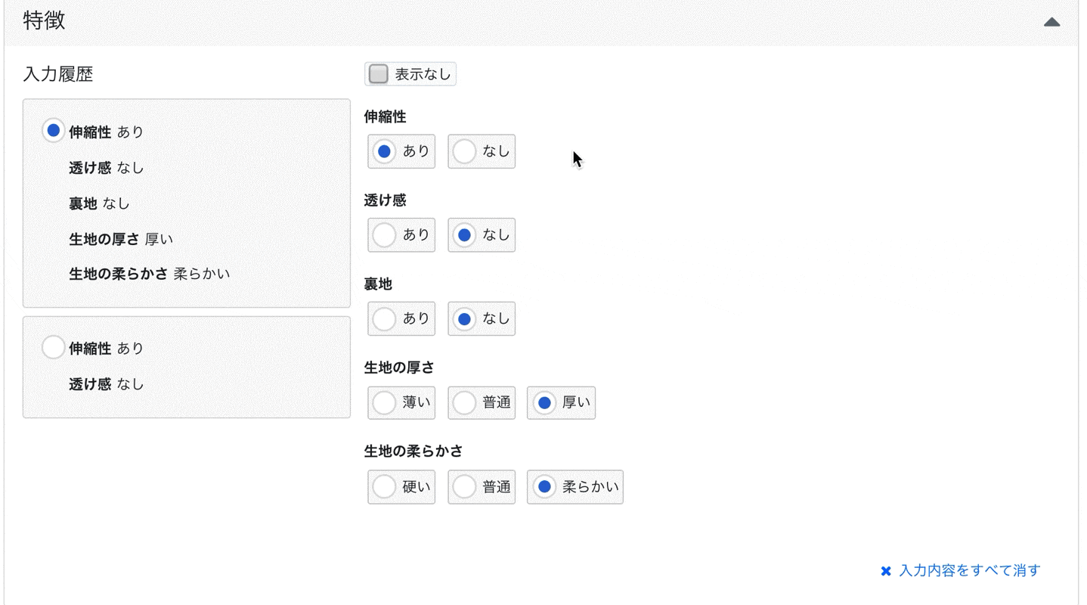
Task: Choose 普通 for 生地の厚さ
Action: (482, 402)
